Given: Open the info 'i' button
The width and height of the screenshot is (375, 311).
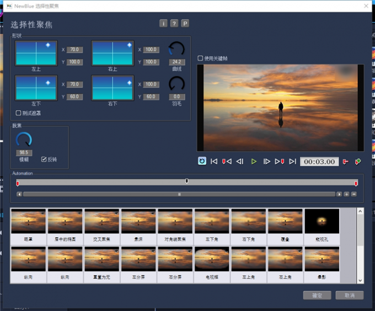Looking at the screenshot, I should pos(163,23).
